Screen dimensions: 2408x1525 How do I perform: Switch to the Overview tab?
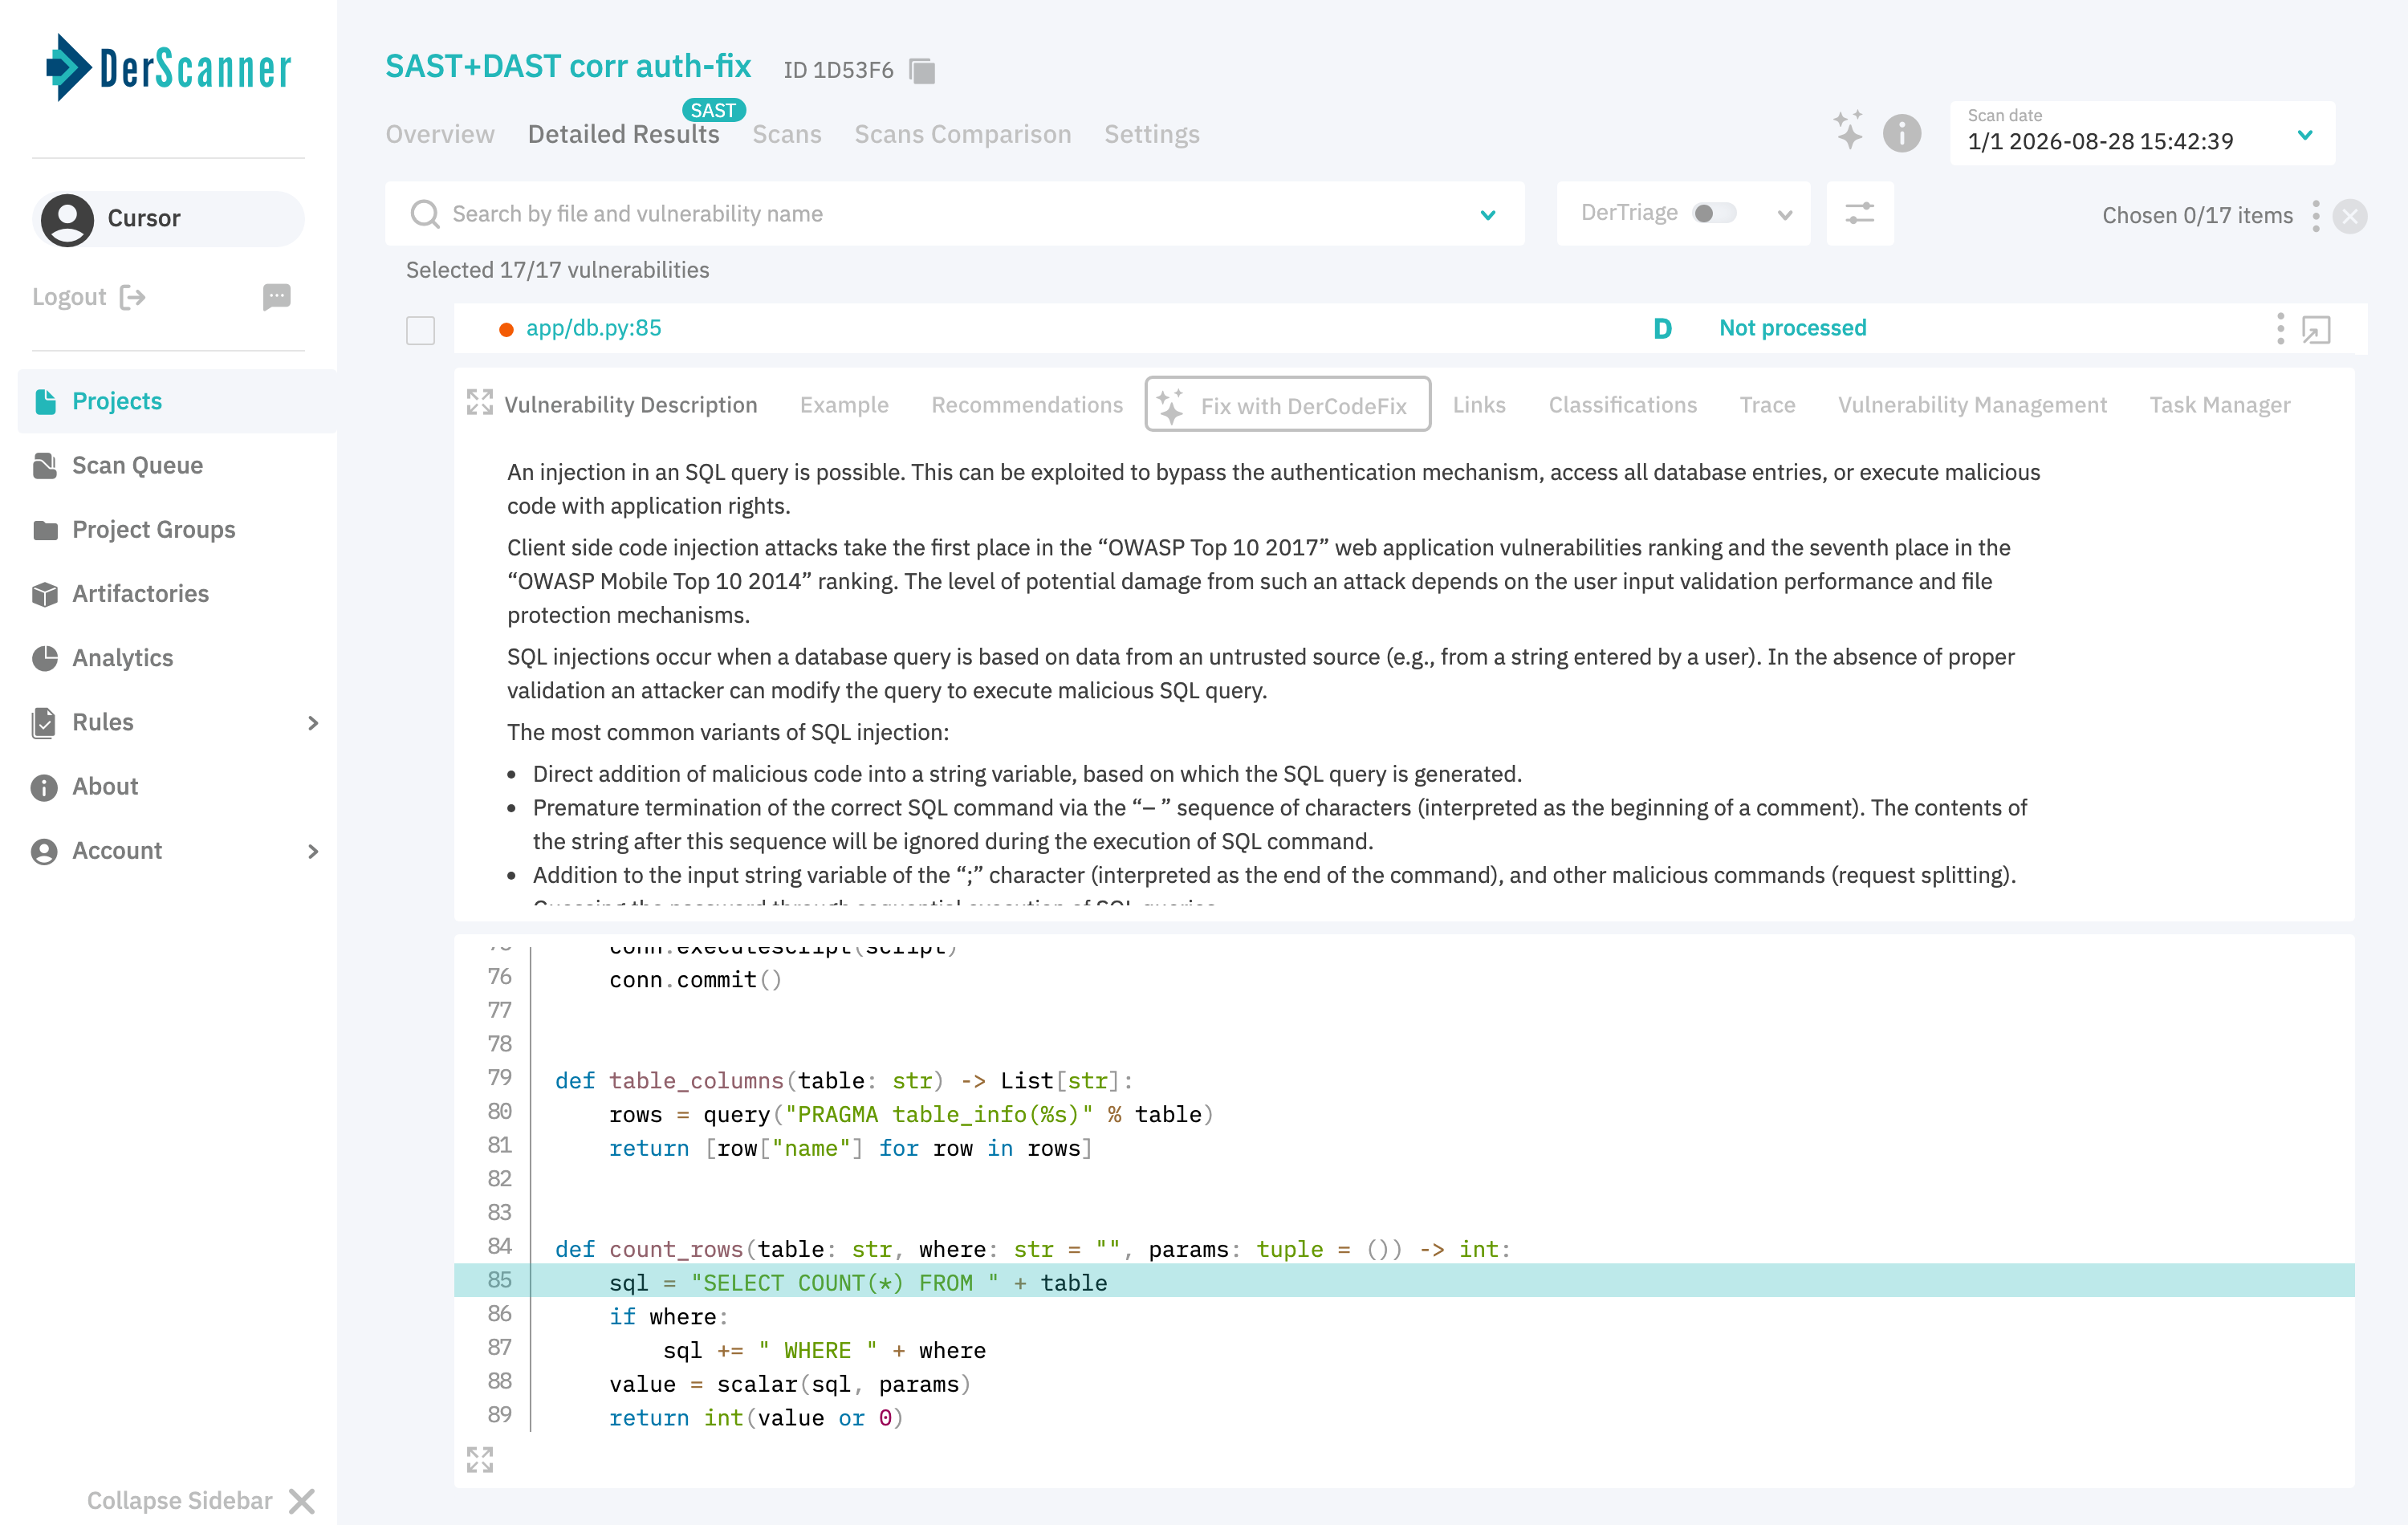[x=440, y=133]
